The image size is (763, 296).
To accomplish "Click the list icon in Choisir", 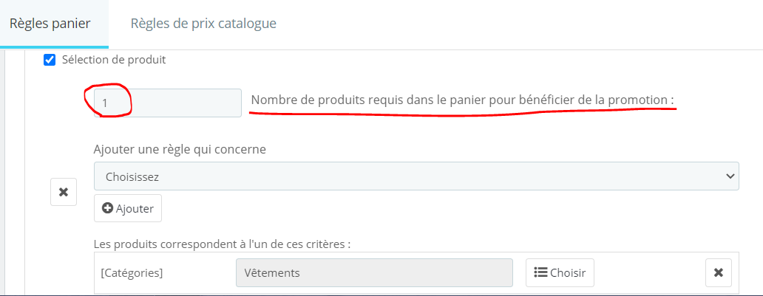I will [x=540, y=272].
